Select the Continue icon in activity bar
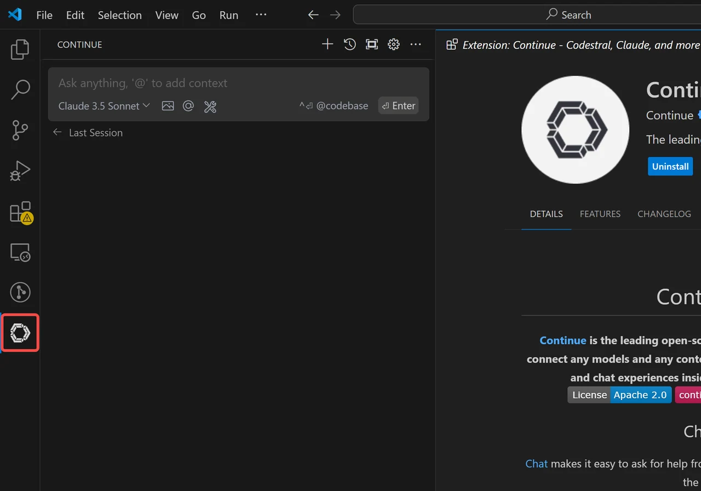This screenshot has width=701, height=491. [x=20, y=333]
